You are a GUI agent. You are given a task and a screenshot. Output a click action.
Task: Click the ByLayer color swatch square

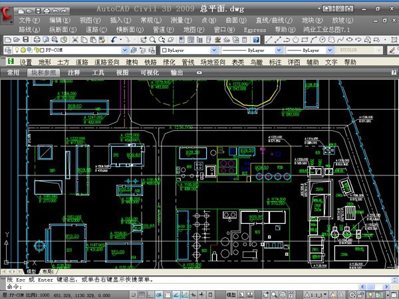(x=164, y=50)
